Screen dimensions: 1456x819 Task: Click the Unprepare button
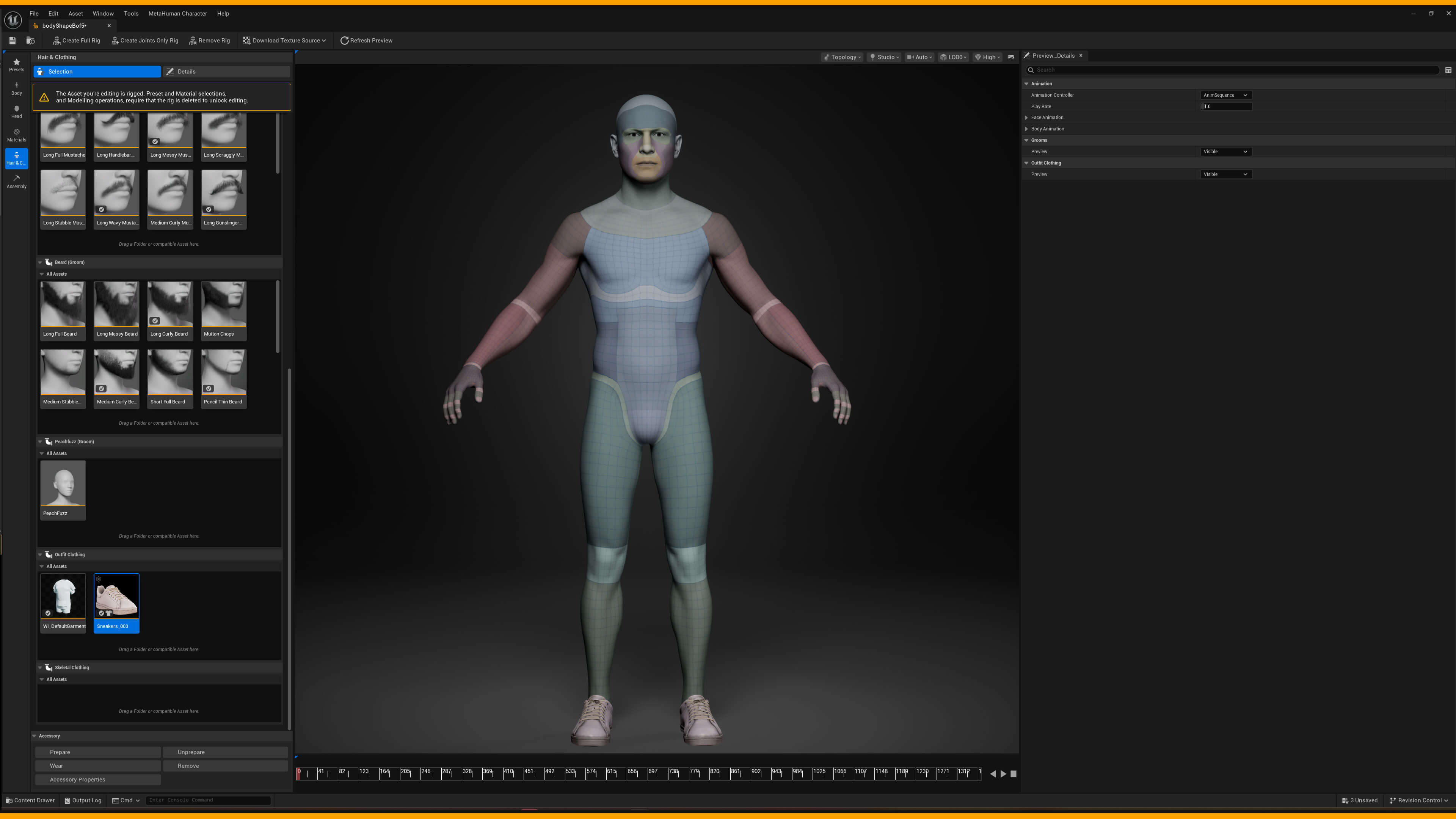(226, 752)
